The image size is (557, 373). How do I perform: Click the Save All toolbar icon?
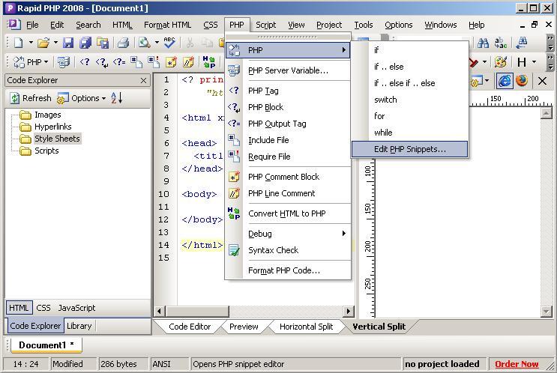tap(85, 43)
